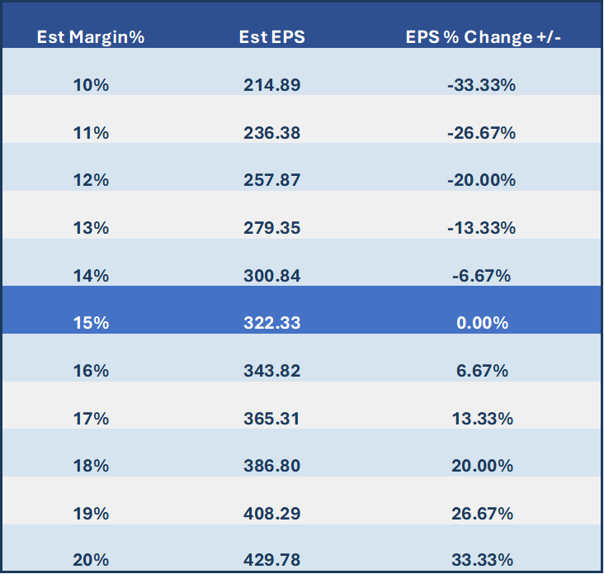
Task: Click the 429.78 EPS value
Action: (x=271, y=561)
